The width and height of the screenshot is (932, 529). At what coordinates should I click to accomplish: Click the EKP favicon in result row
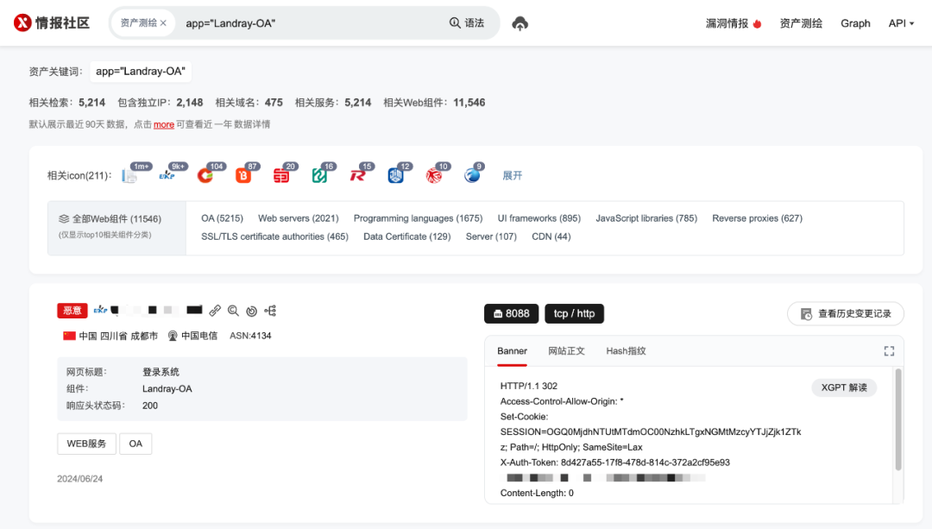click(x=100, y=310)
